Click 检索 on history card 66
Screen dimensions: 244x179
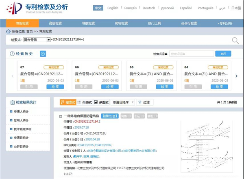click(110, 87)
